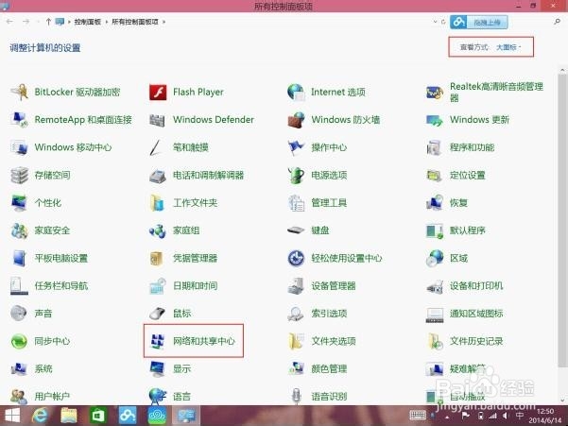568x426 pixels.
Task: Open the 颜色管理 link
Action: (x=329, y=368)
